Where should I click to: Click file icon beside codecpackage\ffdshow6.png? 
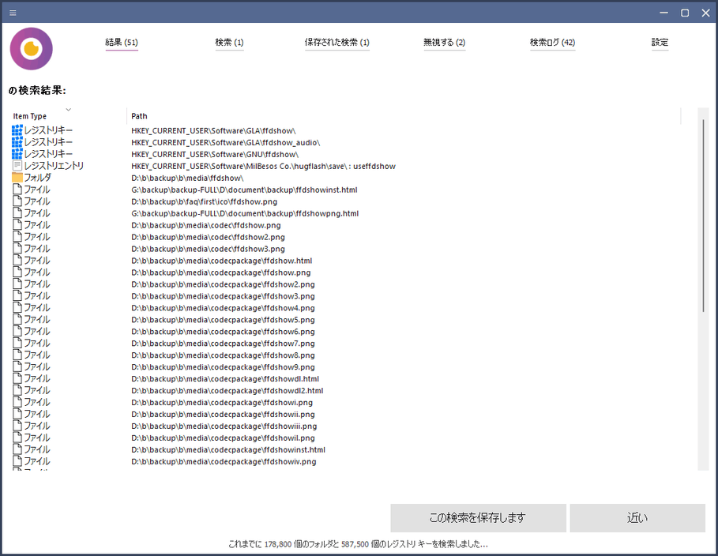17,332
